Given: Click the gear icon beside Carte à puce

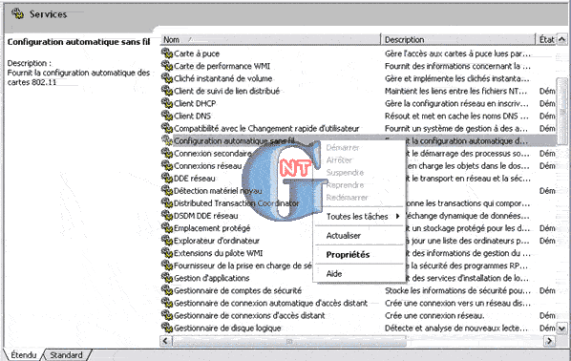Looking at the screenshot, I should (x=167, y=53).
